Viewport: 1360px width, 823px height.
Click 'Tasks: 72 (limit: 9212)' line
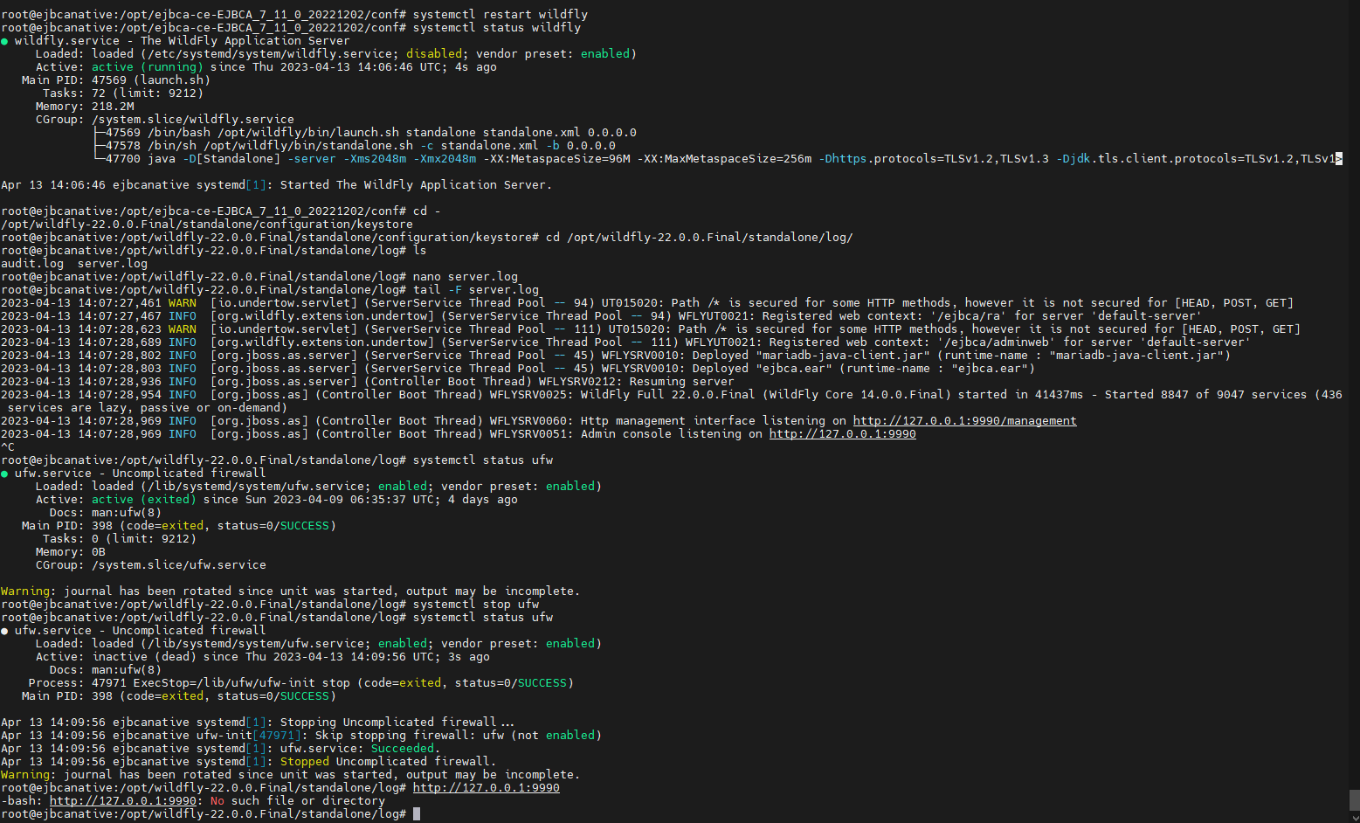(122, 93)
